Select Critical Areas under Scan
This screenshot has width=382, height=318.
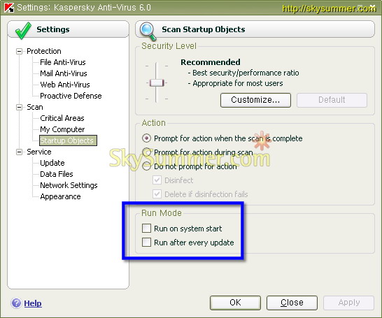[x=62, y=118]
